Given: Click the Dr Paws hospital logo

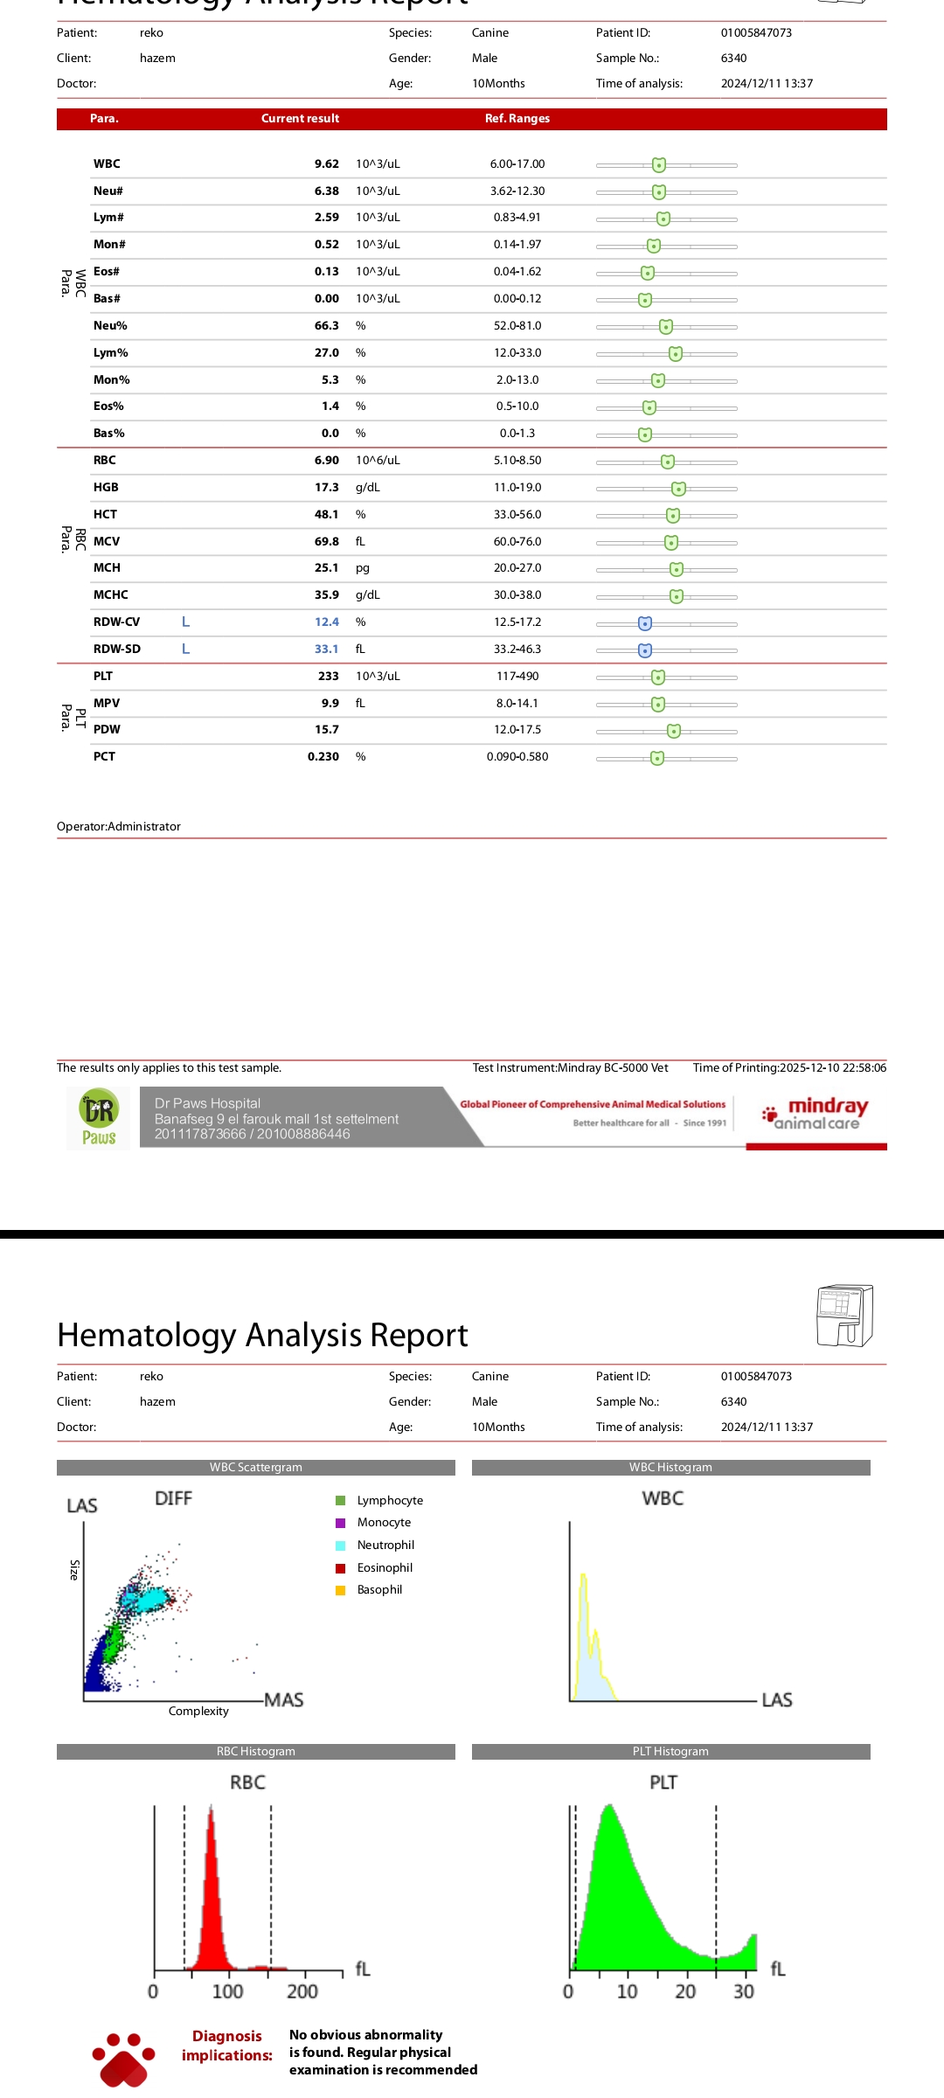Looking at the screenshot, I should [99, 1118].
